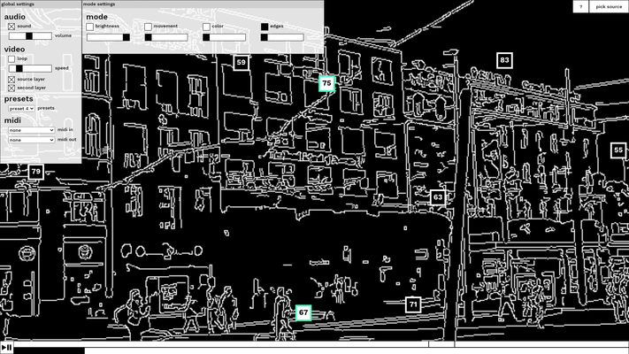The width and height of the screenshot is (629, 354).
Task: Click the play/pause icon at bottom left
Action: coord(7,348)
